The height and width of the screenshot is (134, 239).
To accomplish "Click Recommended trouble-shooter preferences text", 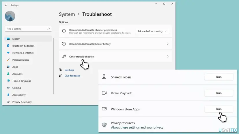I will [x=93, y=30].
